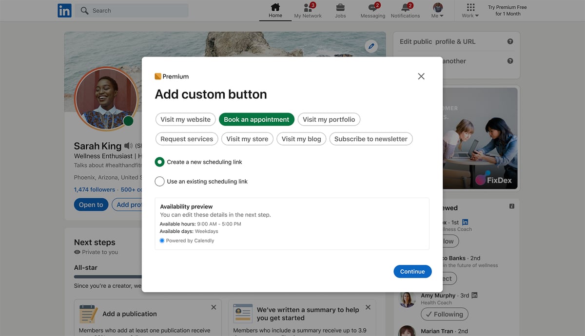Click the pencil edit cover photo icon
This screenshot has height=336, width=585.
pyautogui.click(x=371, y=46)
